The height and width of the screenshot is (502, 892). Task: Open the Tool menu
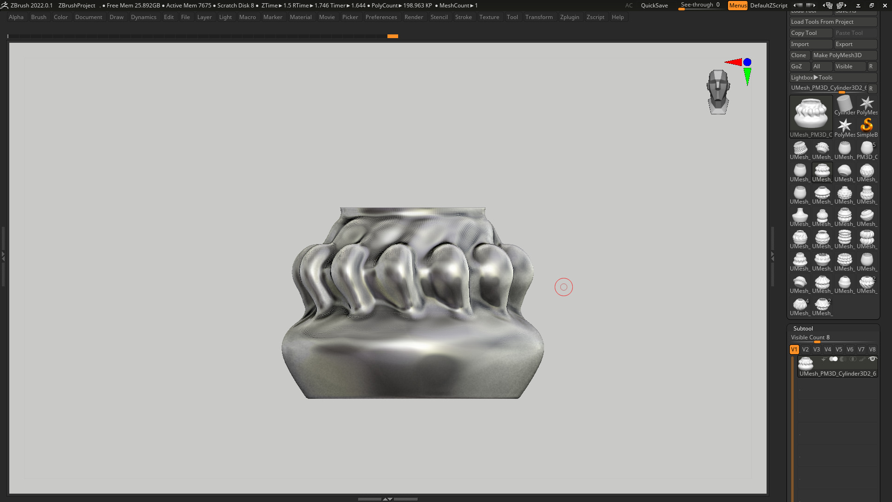click(512, 17)
